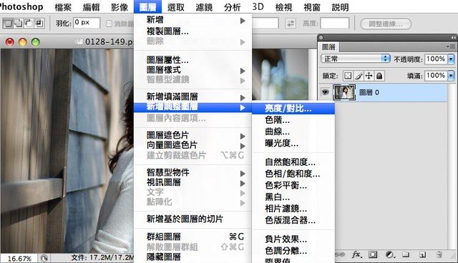458x263 pixels.
Task: Click the 圖層 0 layer thumbnail
Action: [345, 92]
